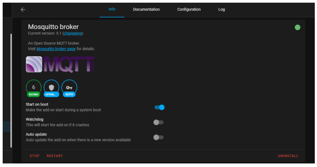Open the changelog link
This screenshot has height=167, width=317.
pyautogui.click(x=73, y=33)
